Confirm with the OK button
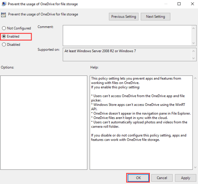Screen dimensions: 198x184 coord(138,178)
